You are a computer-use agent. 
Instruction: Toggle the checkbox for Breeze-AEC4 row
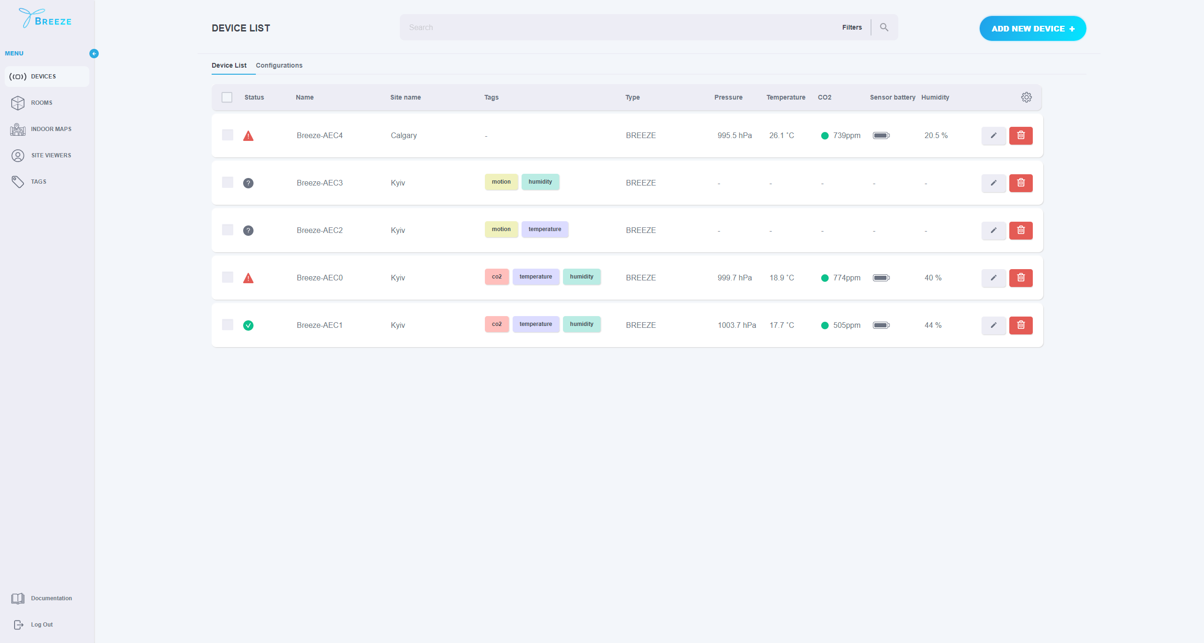(x=226, y=135)
